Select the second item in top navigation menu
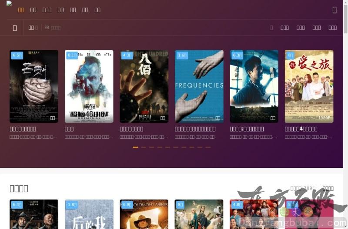Image resolution: width=348 pixels, height=229 pixels. (33, 10)
